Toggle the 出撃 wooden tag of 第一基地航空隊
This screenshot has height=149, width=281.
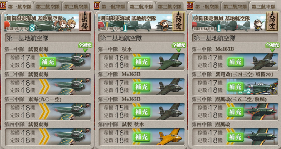tap(84, 21)
